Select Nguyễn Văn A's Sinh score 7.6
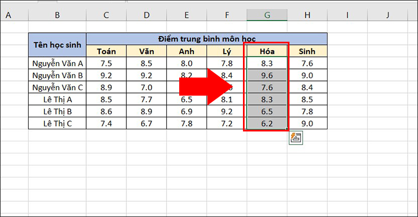Image resolution: width=418 pixels, height=217 pixels. [307, 63]
